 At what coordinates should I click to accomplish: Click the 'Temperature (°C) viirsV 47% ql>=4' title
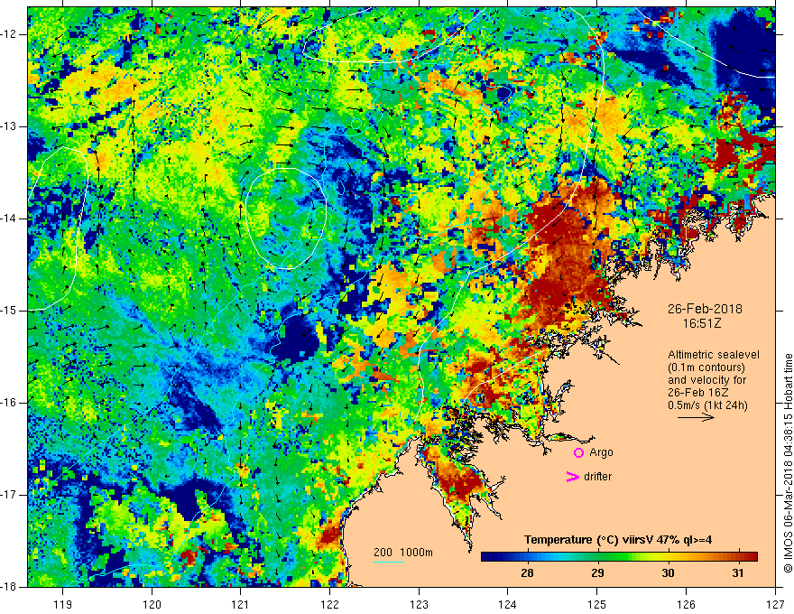click(x=618, y=540)
